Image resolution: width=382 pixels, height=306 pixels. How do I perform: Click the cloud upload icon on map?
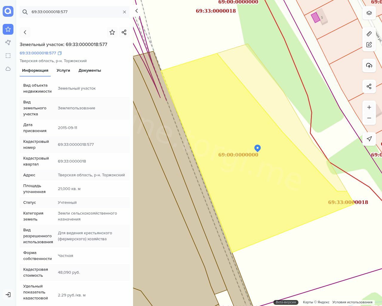(x=369, y=65)
